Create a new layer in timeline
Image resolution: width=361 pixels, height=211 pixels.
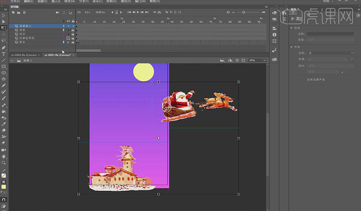pos(13,12)
